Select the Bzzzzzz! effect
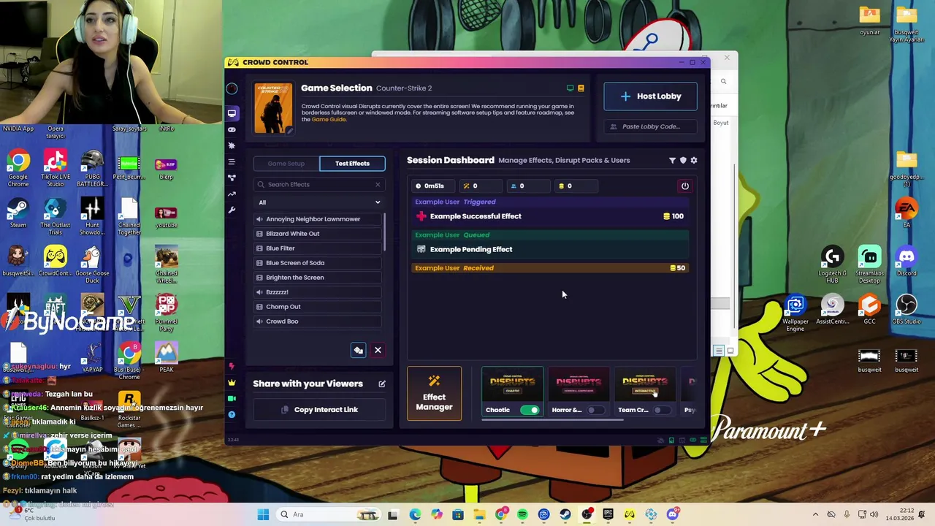Viewport: 935px width, 526px height. click(x=318, y=292)
